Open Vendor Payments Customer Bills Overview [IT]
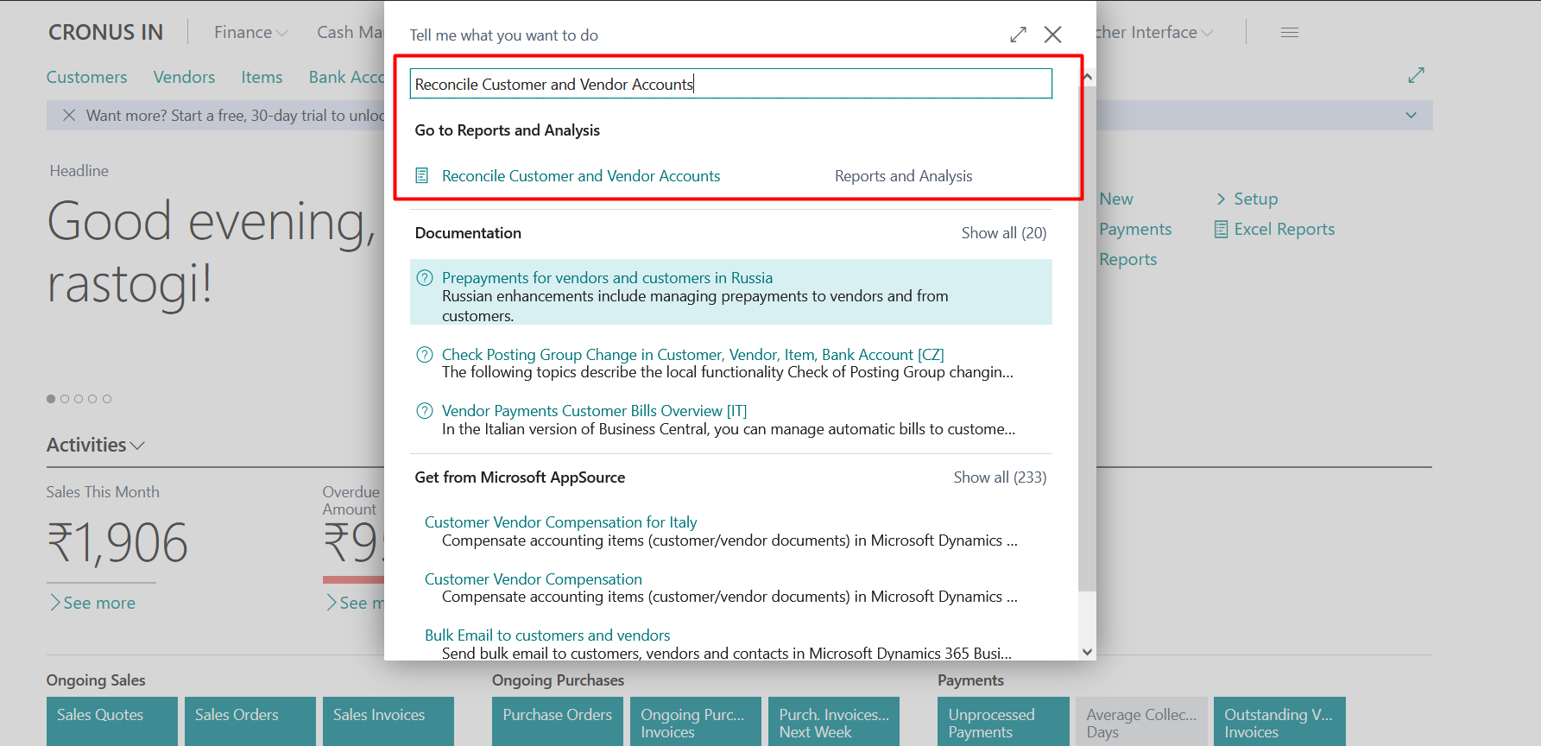This screenshot has width=1541, height=746. click(595, 411)
